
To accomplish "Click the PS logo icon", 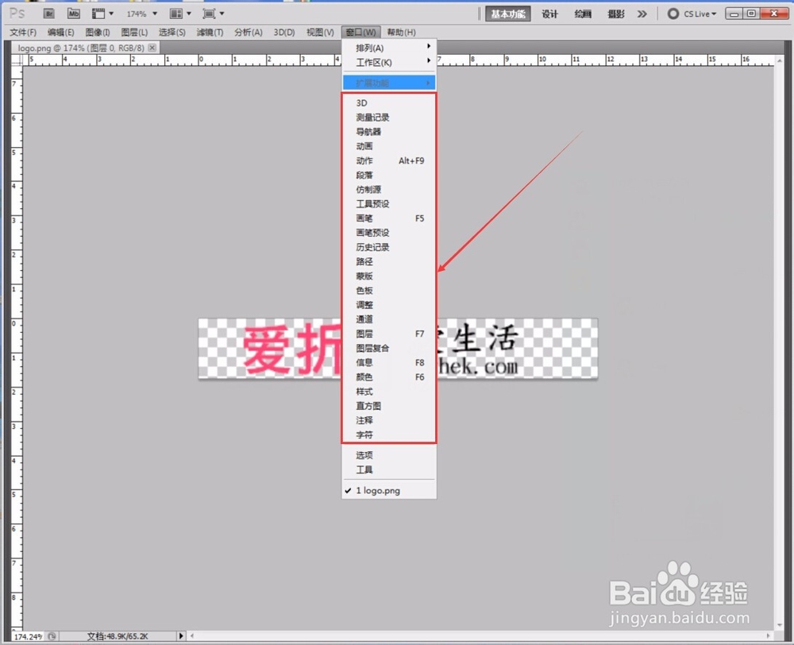I will point(16,13).
